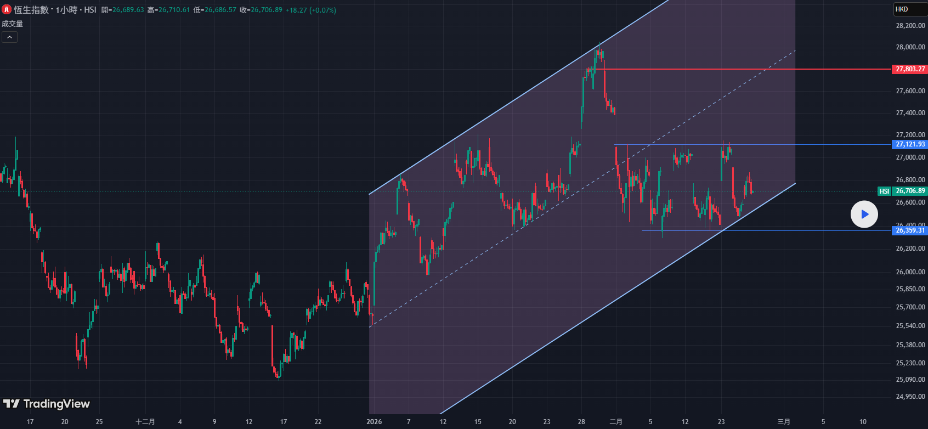Select the 成交量 volume indicator label

click(x=13, y=24)
